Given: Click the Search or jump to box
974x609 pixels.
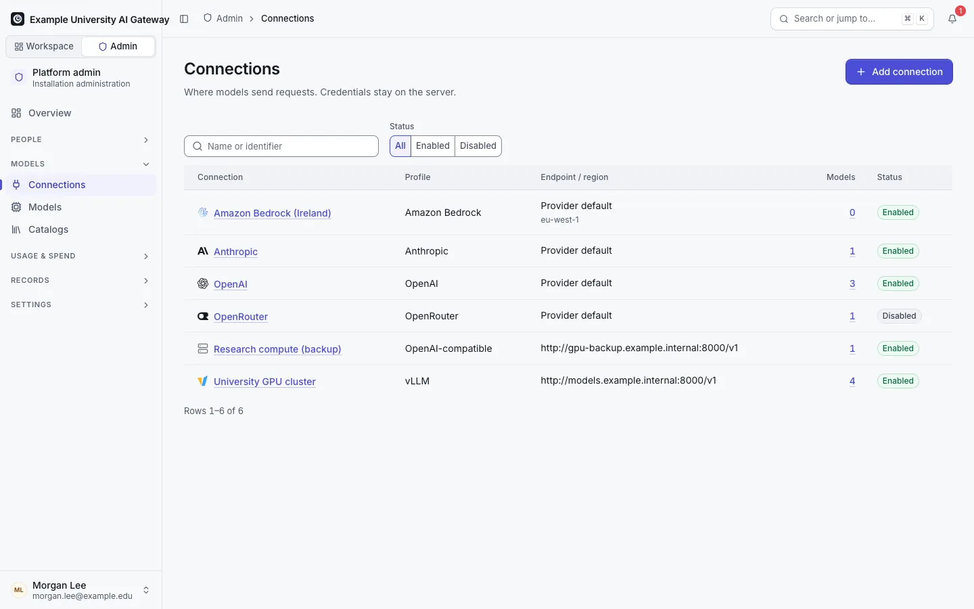Looking at the screenshot, I should click(x=852, y=19).
